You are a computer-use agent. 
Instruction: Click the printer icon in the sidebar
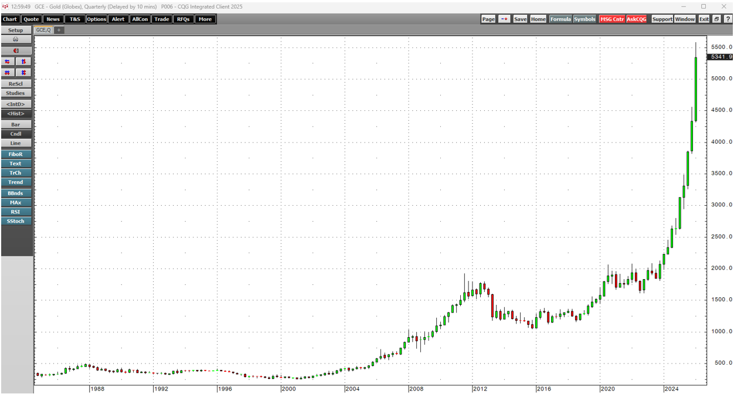pyautogui.click(x=16, y=39)
